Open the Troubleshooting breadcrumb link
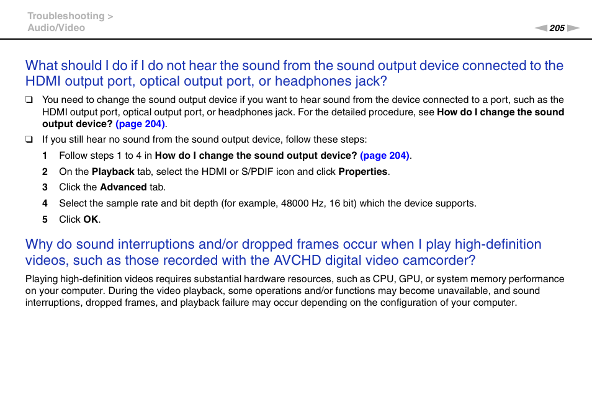Image resolution: width=592 pixels, height=418 pixels. [65, 16]
